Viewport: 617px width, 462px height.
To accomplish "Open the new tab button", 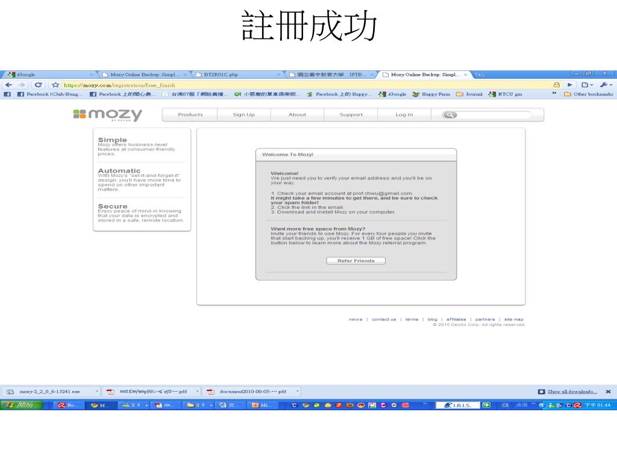I will 479,75.
